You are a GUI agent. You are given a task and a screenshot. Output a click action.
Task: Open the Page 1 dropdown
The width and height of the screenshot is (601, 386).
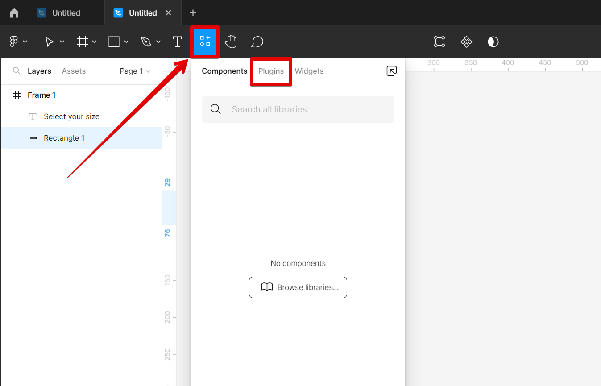coord(135,71)
